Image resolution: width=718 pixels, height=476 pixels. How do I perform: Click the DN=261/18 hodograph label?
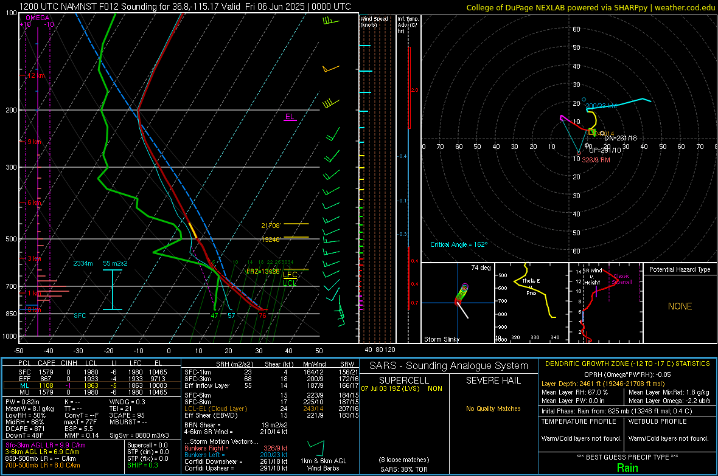621,138
